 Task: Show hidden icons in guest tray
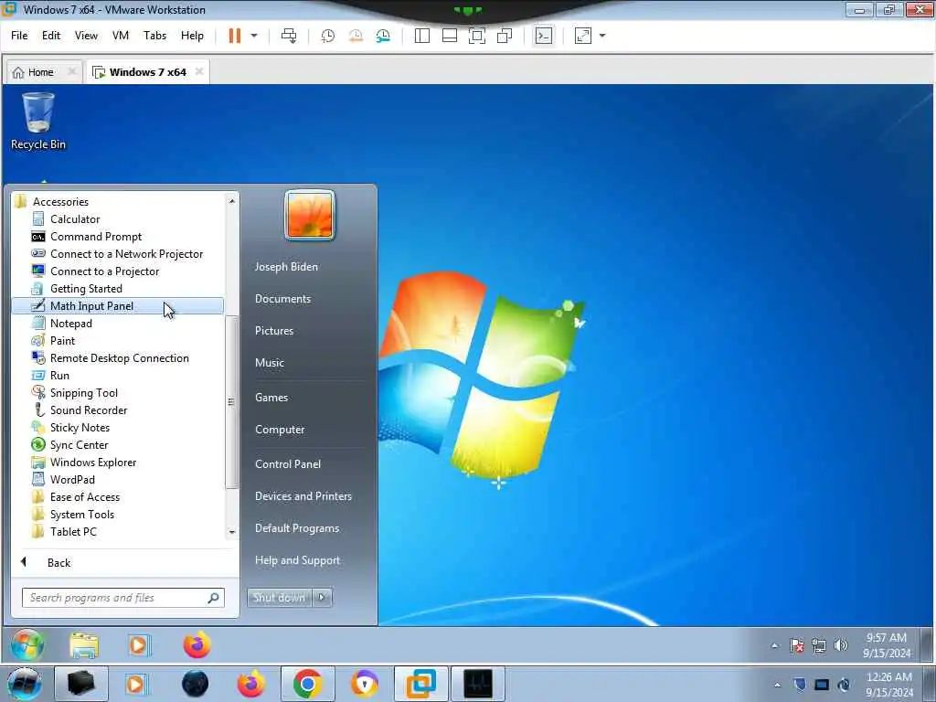click(x=774, y=644)
